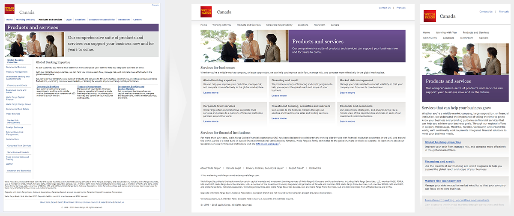This screenshot has width=514, height=216.
Task: Open Community in the mobile layout navigation
Action: (430, 38)
